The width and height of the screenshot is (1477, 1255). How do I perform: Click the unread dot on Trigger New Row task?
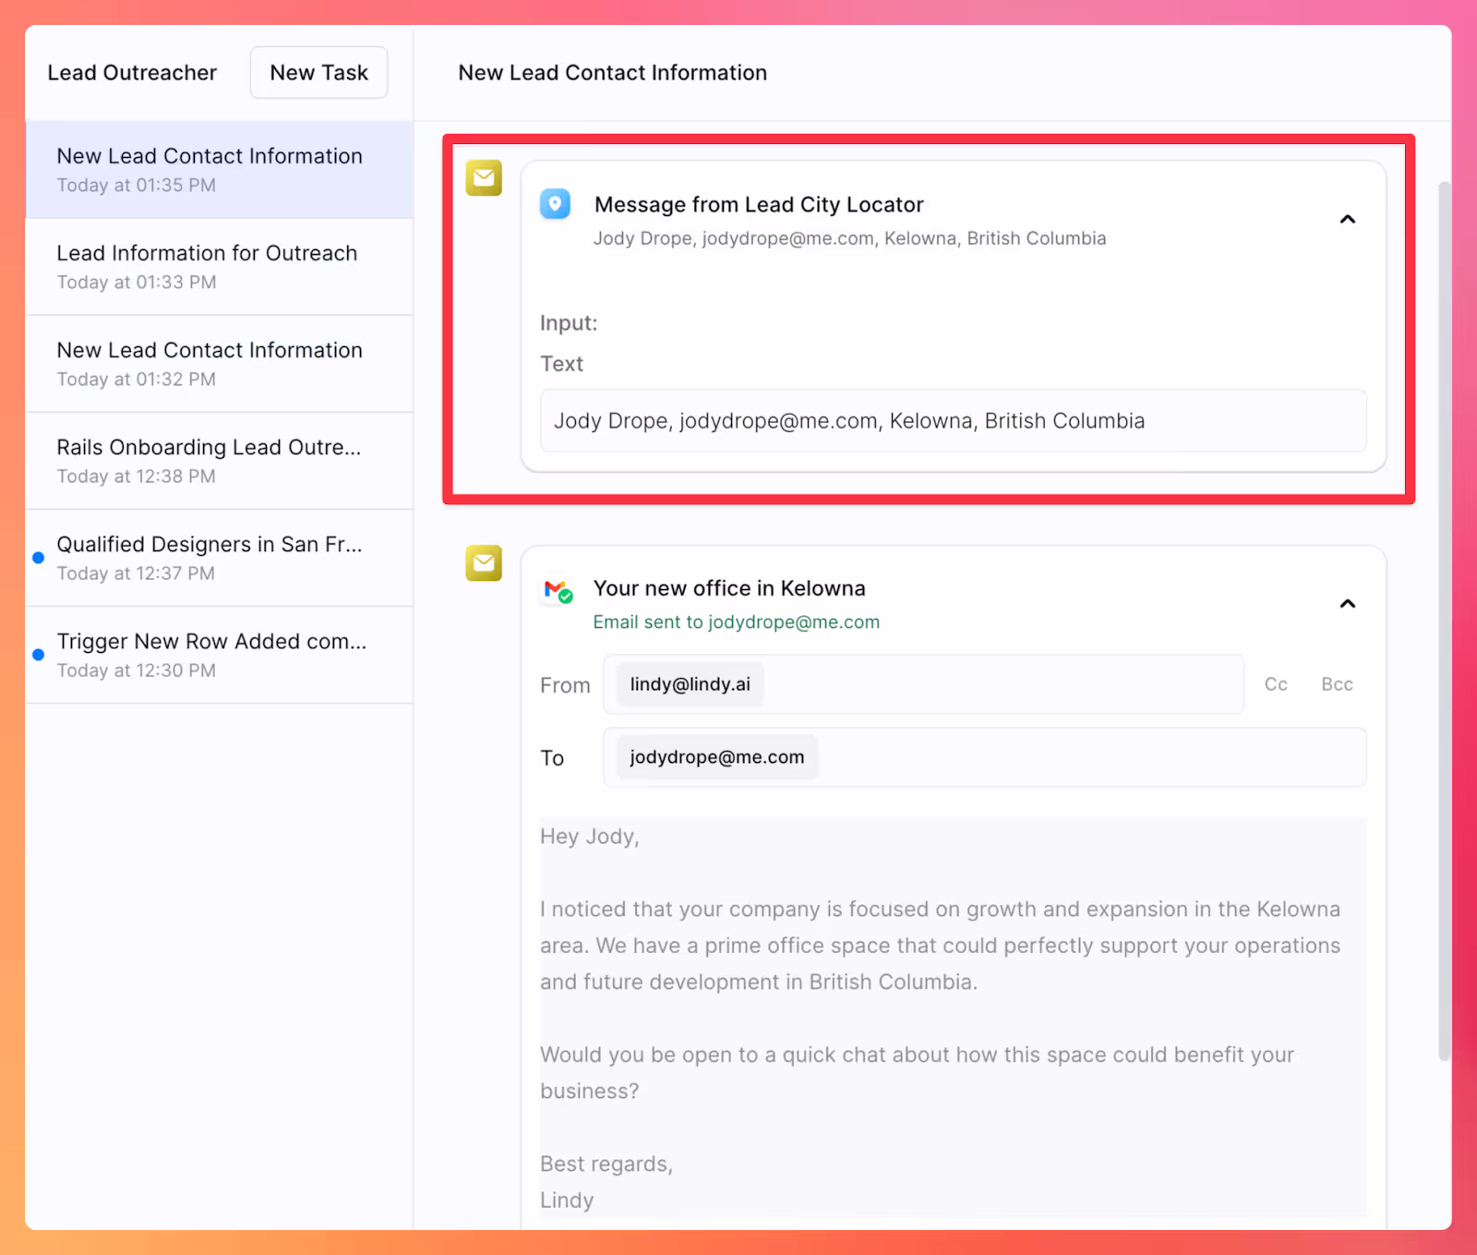(x=38, y=655)
